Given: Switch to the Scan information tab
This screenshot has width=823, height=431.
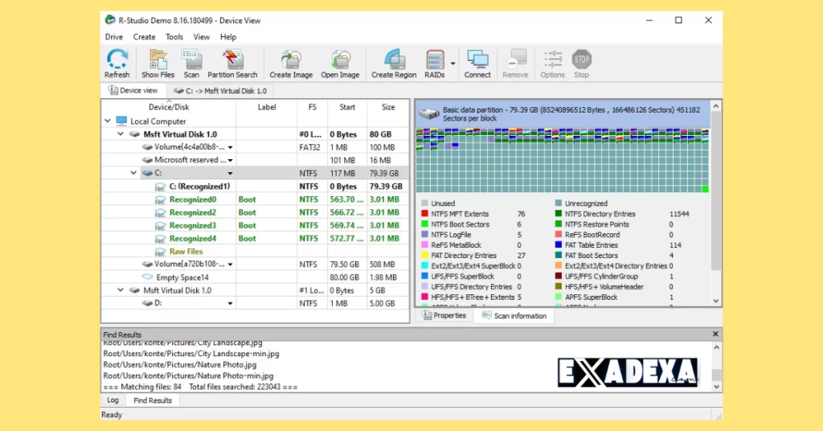Looking at the screenshot, I should (x=514, y=315).
